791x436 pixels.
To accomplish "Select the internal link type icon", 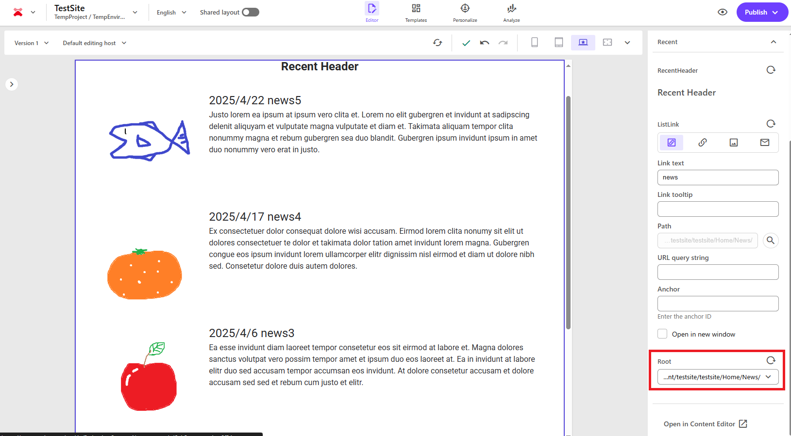I will click(x=672, y=143).
